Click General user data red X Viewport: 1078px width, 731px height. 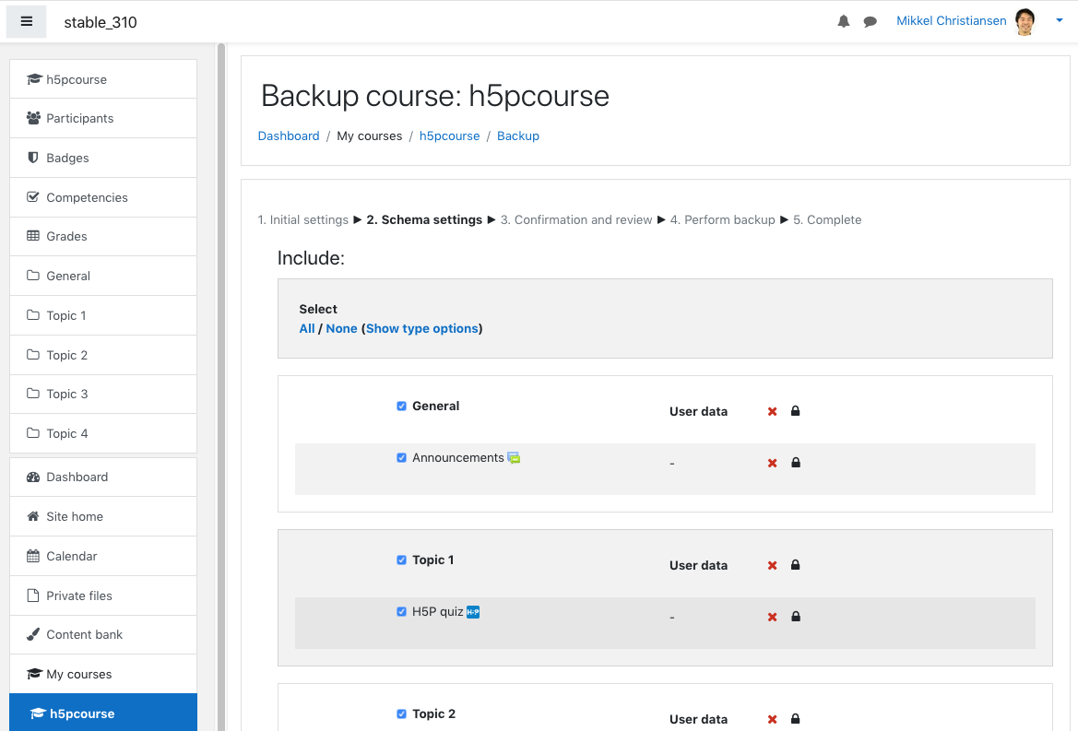coord(772,411)
